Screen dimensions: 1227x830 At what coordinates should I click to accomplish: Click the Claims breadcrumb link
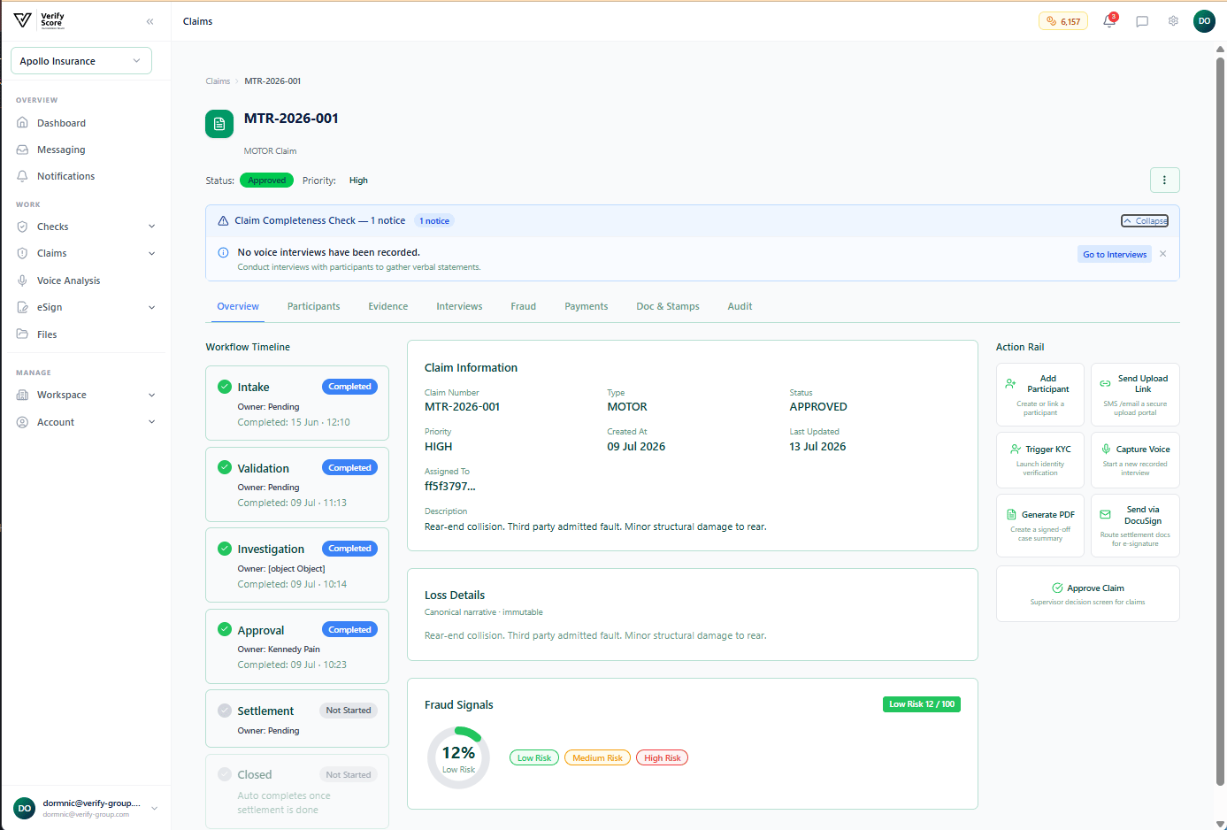click(218, 81)
